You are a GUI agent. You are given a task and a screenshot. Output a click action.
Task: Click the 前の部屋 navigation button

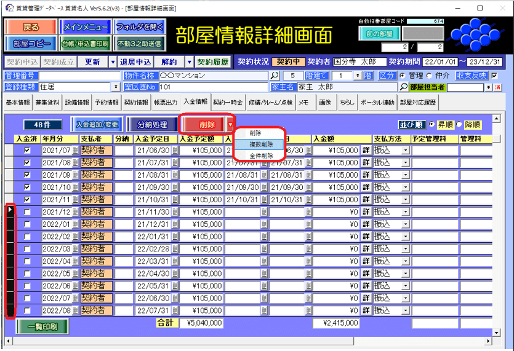pos(379,33)
